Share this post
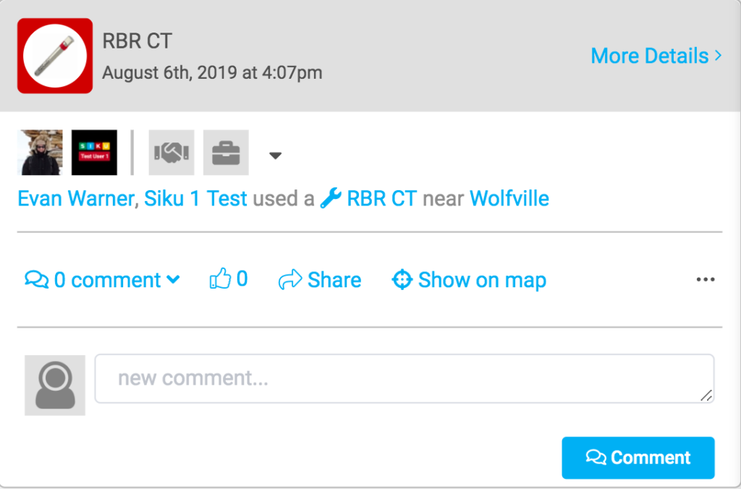 tap(320, 280)
